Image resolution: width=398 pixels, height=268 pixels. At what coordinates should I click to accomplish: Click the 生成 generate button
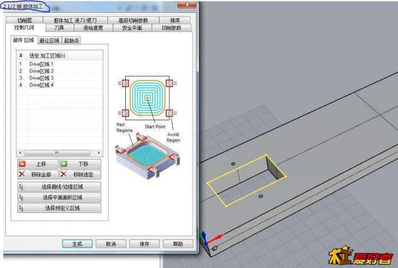click(x=77, y=244)
